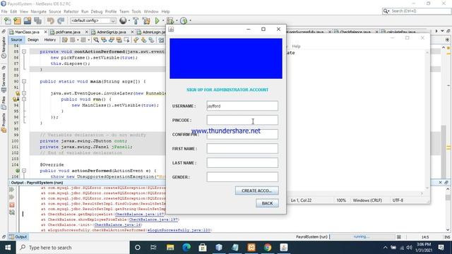Open the CheckBalance.java:14 stack trace link
Viewport: 452px width, 254px height.
[118, 224]
